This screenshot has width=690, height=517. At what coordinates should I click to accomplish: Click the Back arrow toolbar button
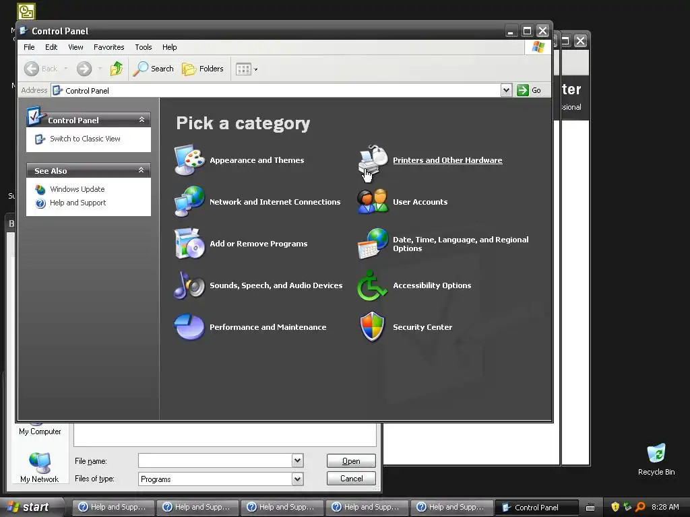click(x=40, y=69)
